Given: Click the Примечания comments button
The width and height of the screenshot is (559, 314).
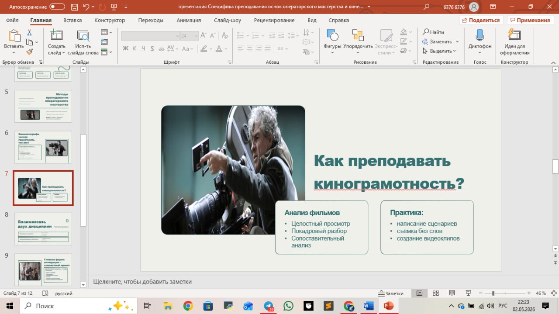Looking at the screenshot, I should [x=530, y=20].
